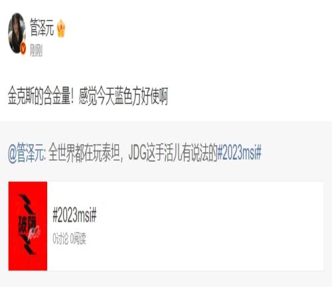Click the 感觉今天蓝色方好使啊 sentence
Viewport: 332px width, 292px height.
(124, 96)
